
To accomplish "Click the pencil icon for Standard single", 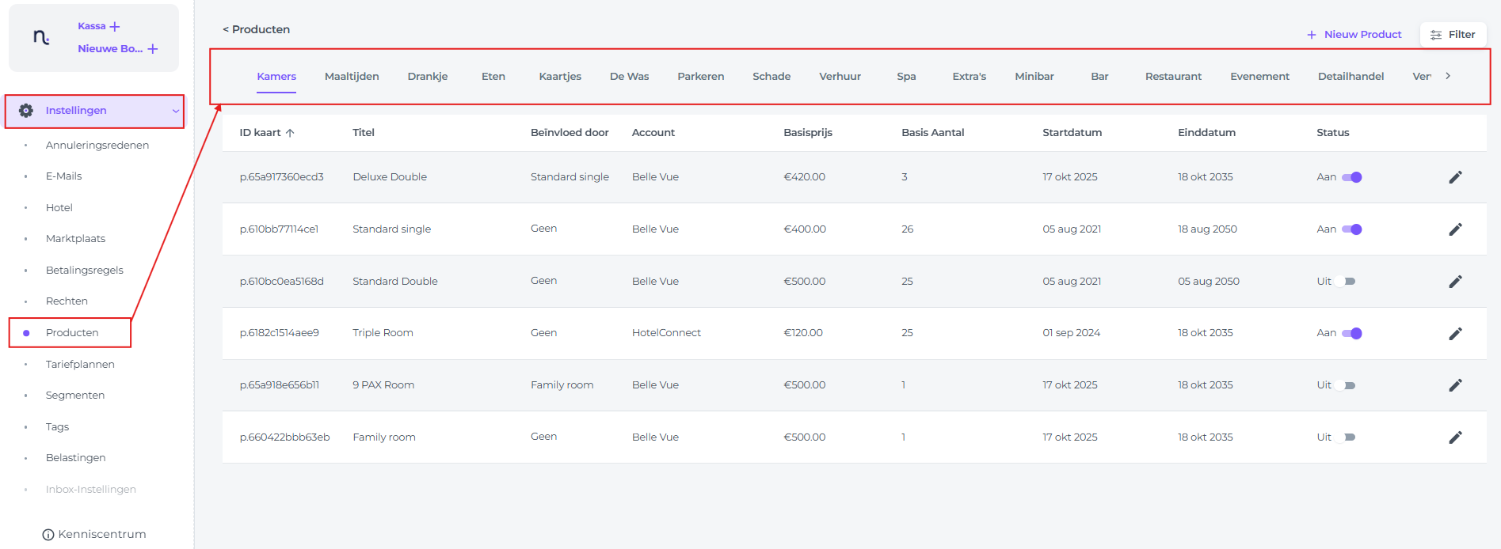I will [1455, 229].
